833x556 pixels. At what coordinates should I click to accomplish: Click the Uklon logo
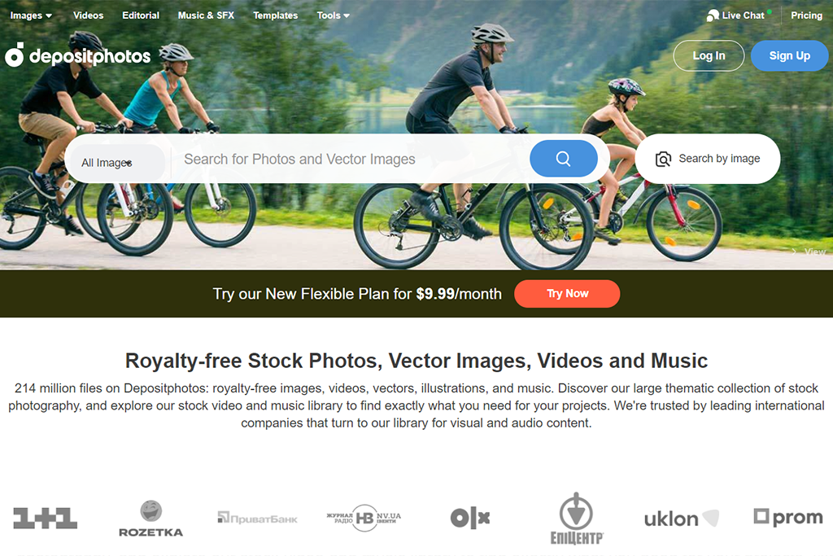tap(682, 519)
